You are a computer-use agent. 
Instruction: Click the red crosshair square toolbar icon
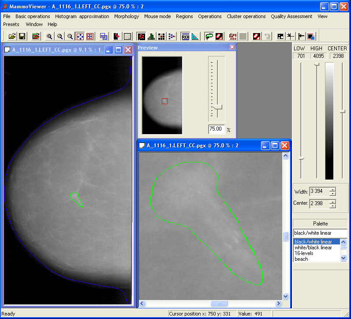point(90,36)
